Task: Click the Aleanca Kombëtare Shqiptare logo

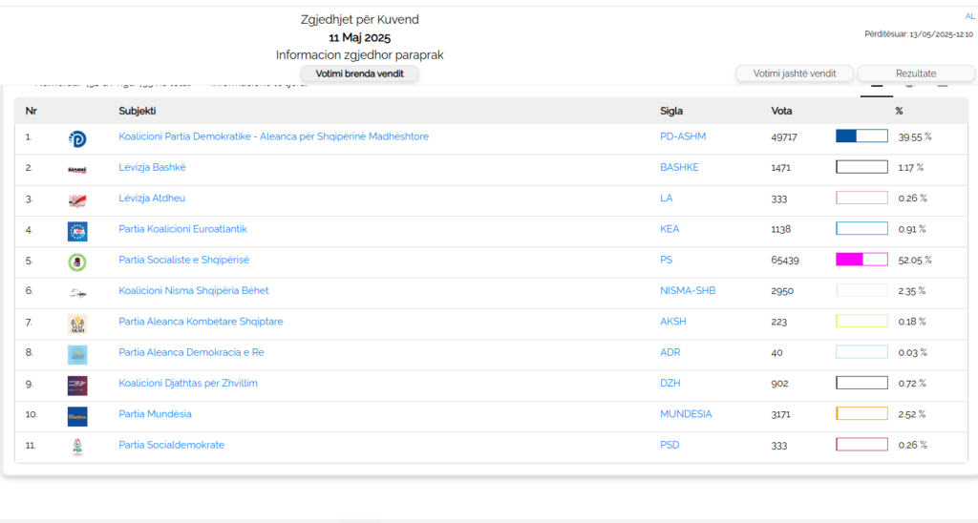Action: point(77,324)
